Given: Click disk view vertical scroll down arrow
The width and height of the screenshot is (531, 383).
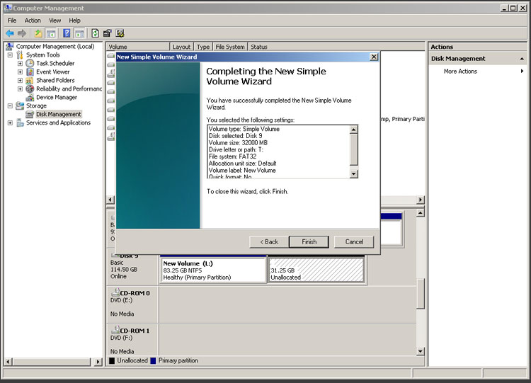Looking at the screenshot, I should [421, 351].
